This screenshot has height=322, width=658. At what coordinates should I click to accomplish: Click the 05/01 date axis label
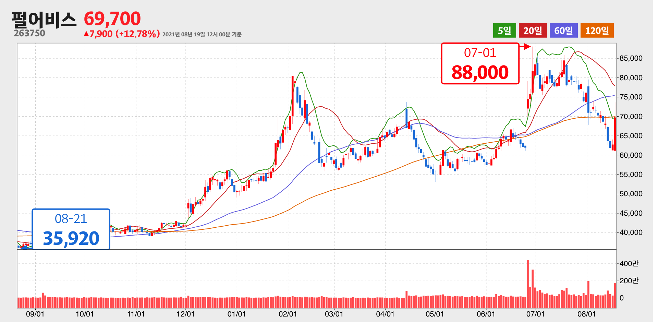pos(435,314)
